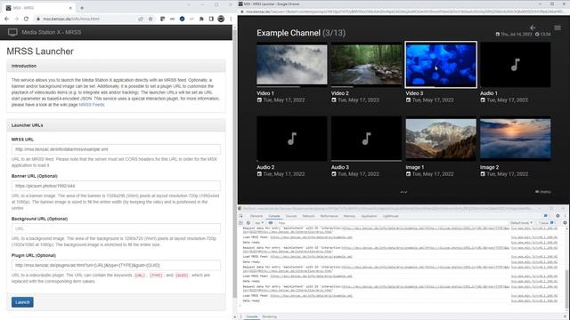
Task: Focus the MRSS URL input field
Action: (116, 149)
